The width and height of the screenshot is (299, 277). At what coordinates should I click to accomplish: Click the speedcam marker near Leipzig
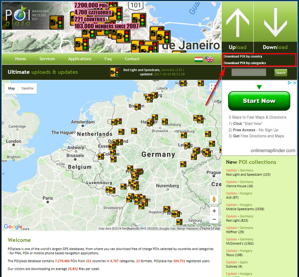(x=187, y=145)
